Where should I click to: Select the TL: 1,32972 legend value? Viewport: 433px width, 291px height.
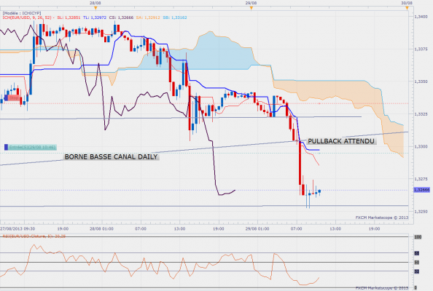(x=95, y=17)
